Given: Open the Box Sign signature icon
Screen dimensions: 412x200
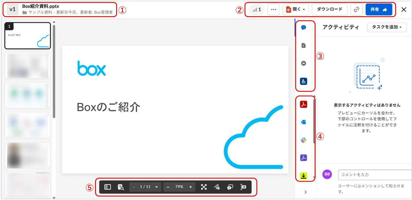Looking at the screenshot, I should tap(303, 81).
